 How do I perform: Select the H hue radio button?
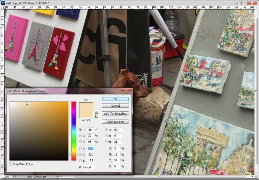coord(80,130)
